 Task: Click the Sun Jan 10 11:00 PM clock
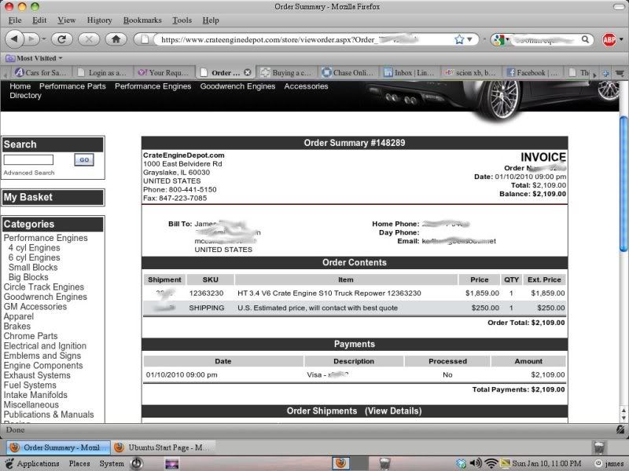click(546, 463)
